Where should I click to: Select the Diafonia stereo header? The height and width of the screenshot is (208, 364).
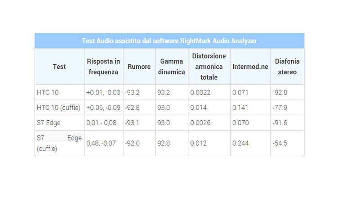tap(287, 67)
